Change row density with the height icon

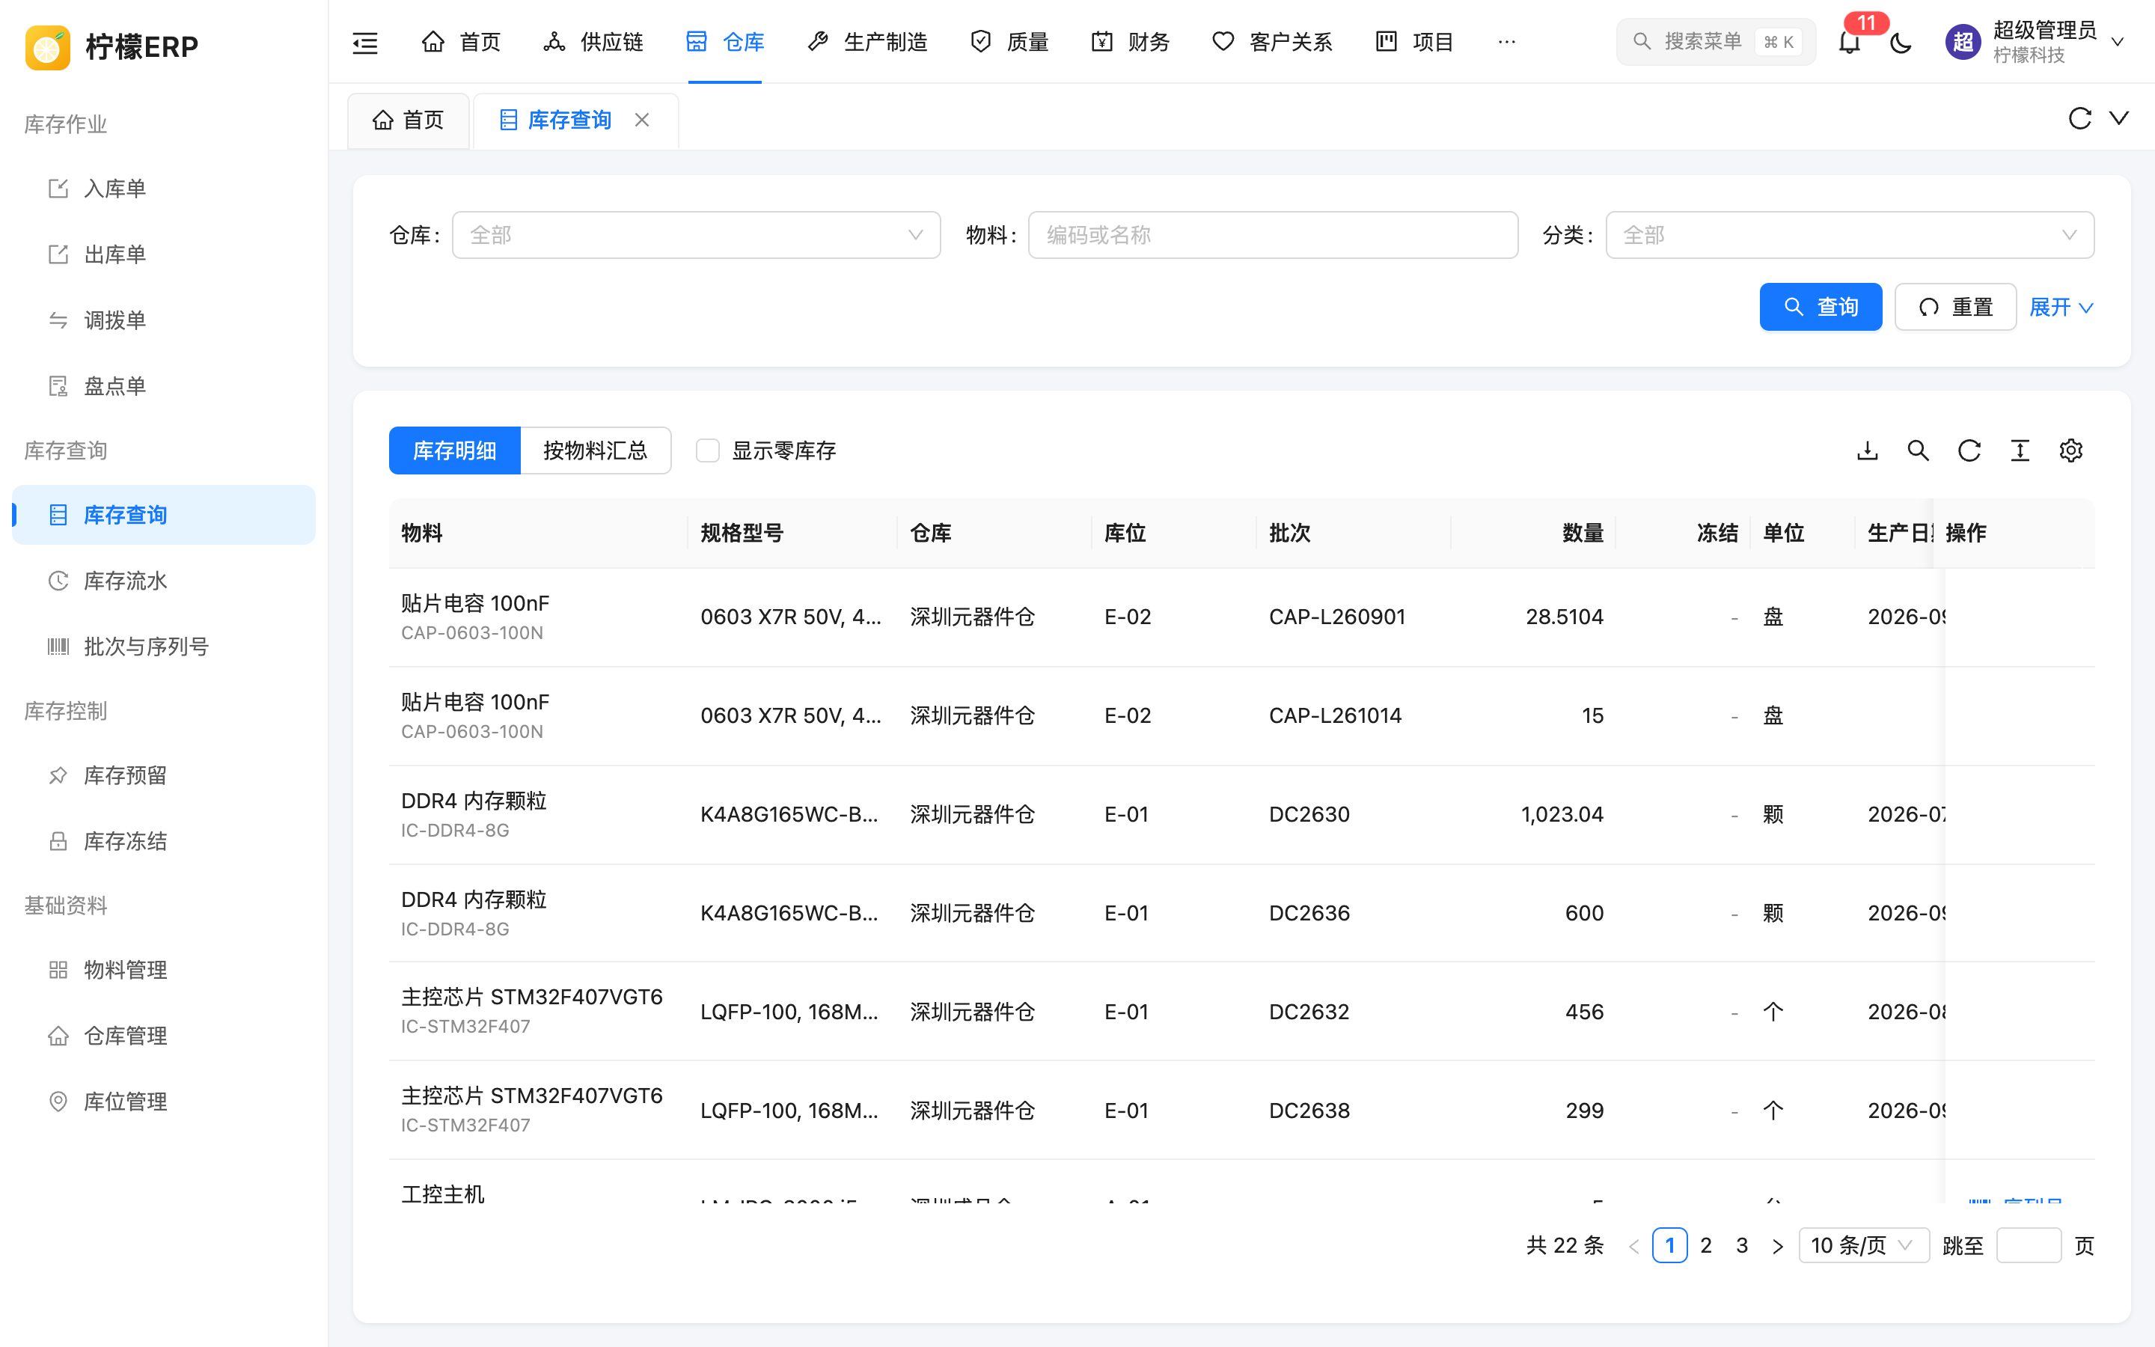[x=2020, y=450]
